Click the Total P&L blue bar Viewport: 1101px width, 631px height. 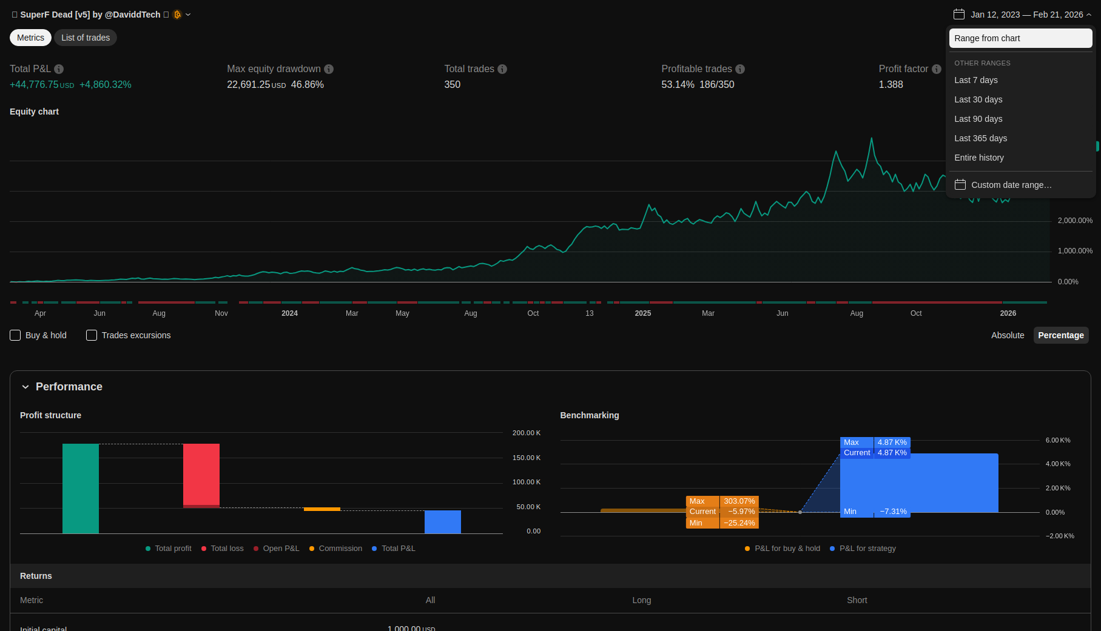tap(442, 522)
